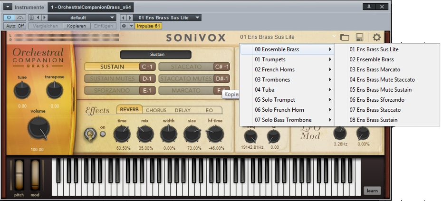442x201 pixels.
Task: Expand the 00 Ensemble Brass submenu
Action: click(287, 49)
